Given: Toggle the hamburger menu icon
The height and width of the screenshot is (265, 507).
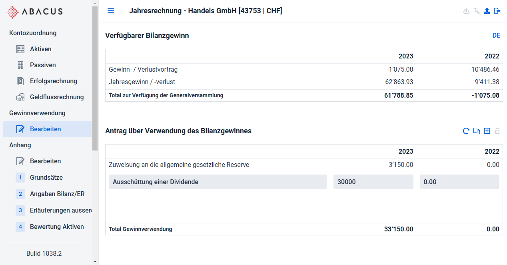Looking at the screenshot, I should (x=111, y=11).
